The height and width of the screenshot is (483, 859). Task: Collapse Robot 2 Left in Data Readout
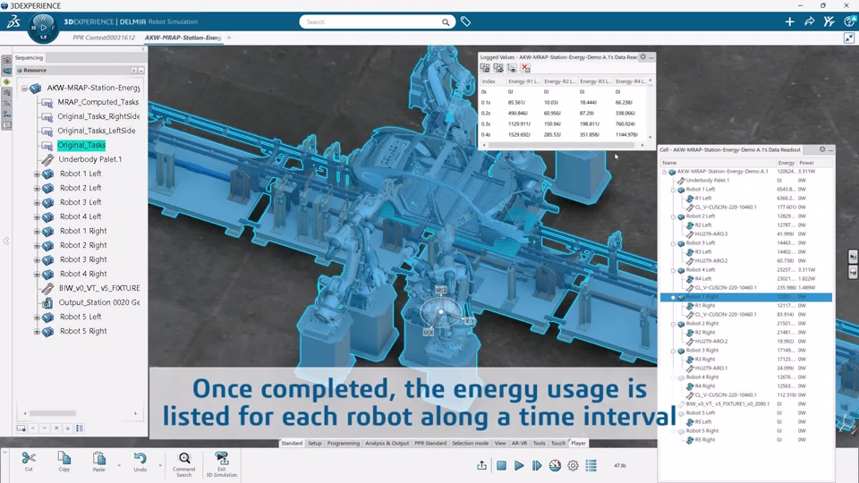coord(673,216)
